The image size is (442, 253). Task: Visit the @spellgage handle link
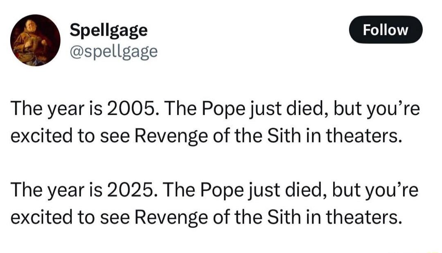[114, 51]
